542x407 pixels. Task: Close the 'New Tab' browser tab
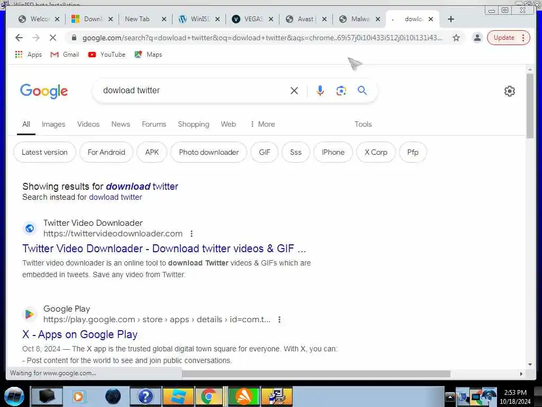164,19
